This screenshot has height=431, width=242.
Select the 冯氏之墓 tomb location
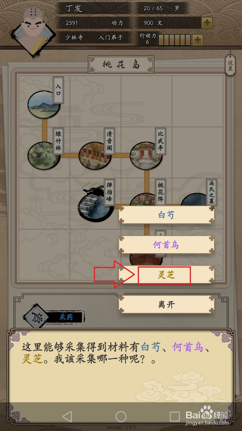pos(197,200)
